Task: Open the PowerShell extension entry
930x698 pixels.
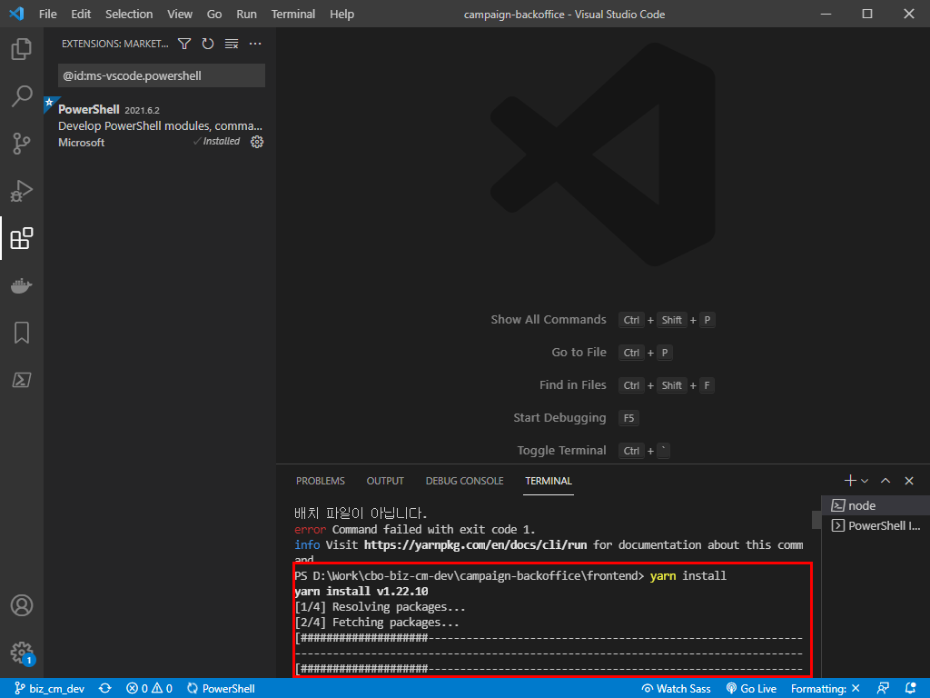Action: coord(160,125)
